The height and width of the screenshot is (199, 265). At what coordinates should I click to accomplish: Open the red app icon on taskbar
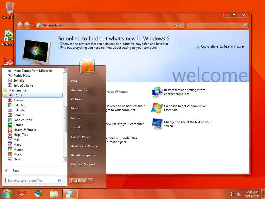[x=22, y=194]
